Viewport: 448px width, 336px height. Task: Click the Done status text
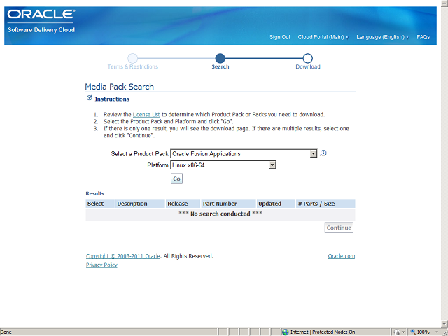coord(6,332)
